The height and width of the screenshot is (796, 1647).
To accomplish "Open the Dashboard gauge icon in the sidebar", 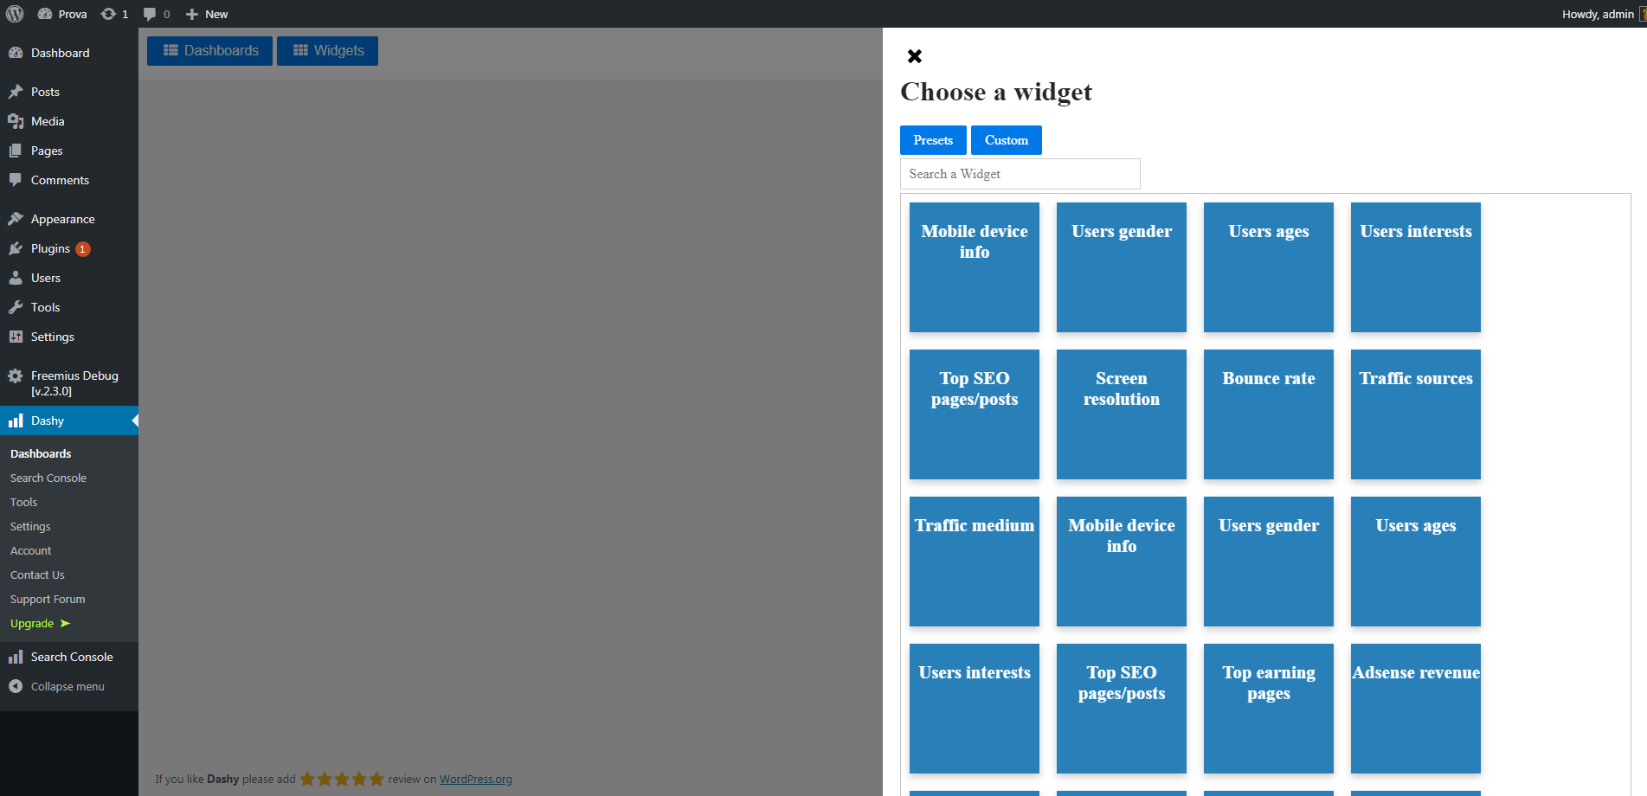I will [16, 53].
